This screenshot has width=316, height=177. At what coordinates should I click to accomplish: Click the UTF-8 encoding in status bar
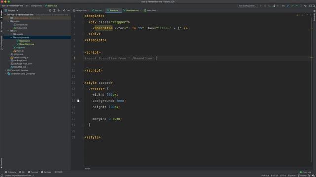click(283, 176)
